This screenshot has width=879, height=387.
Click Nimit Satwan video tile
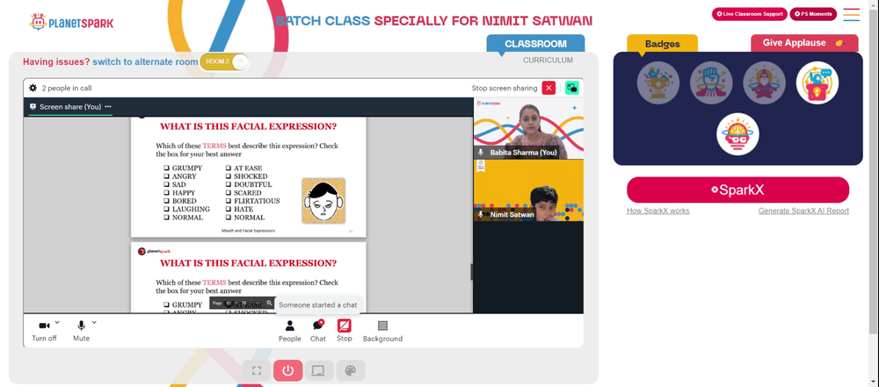(x=528, y=190)
